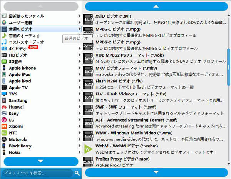Click the Sony logo icon
Screen dimensions: 231x179
tap(4, 113)
